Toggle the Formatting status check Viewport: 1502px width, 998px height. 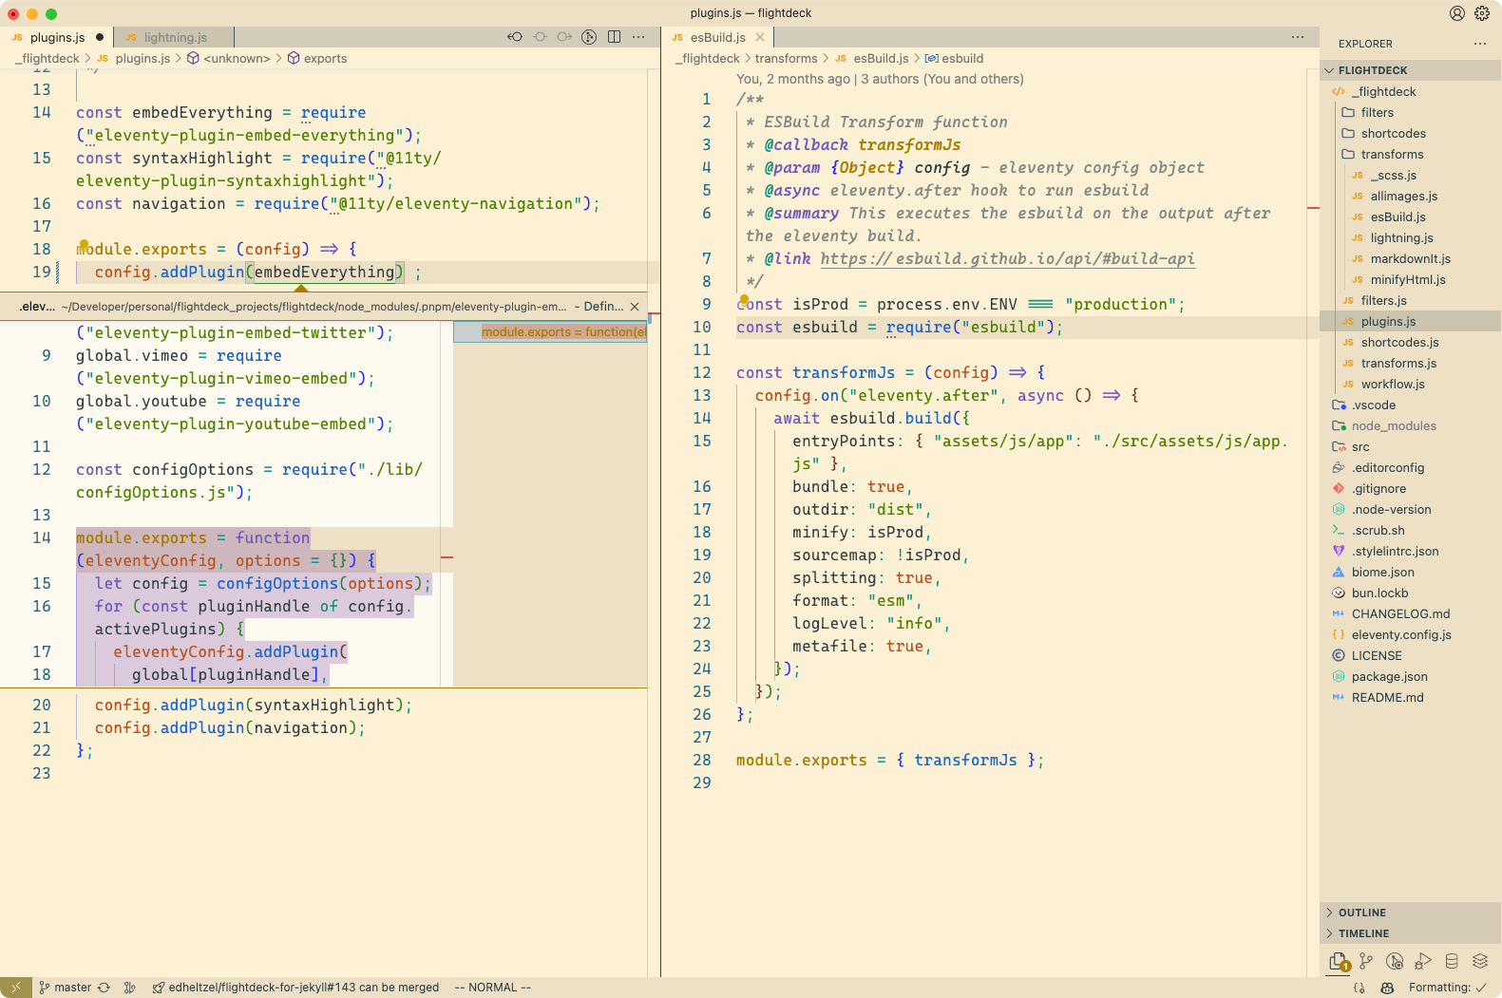1447,988
